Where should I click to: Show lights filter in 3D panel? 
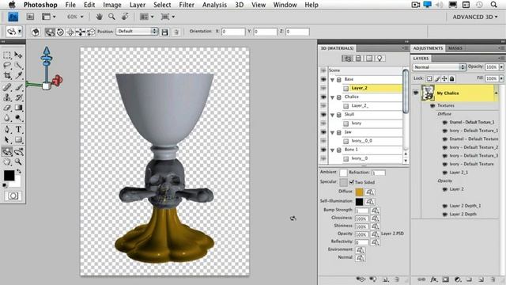point(379,58)
